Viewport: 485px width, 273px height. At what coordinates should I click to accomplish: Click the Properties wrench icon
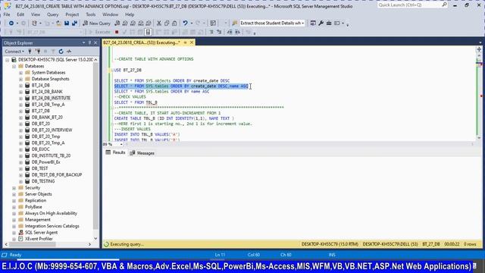pos(321,24)
